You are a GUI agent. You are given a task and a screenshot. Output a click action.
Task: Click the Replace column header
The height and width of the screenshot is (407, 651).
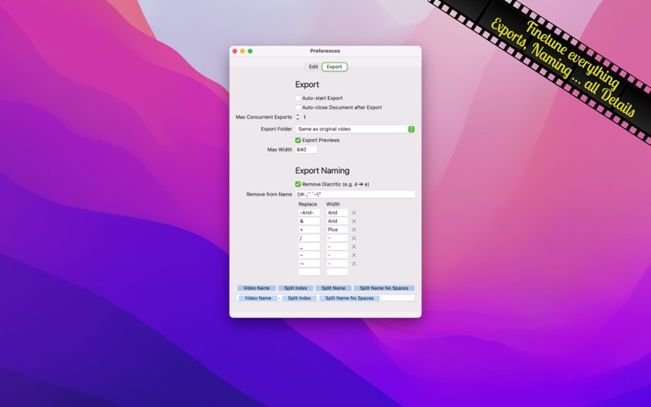click(x=308, y=204)
